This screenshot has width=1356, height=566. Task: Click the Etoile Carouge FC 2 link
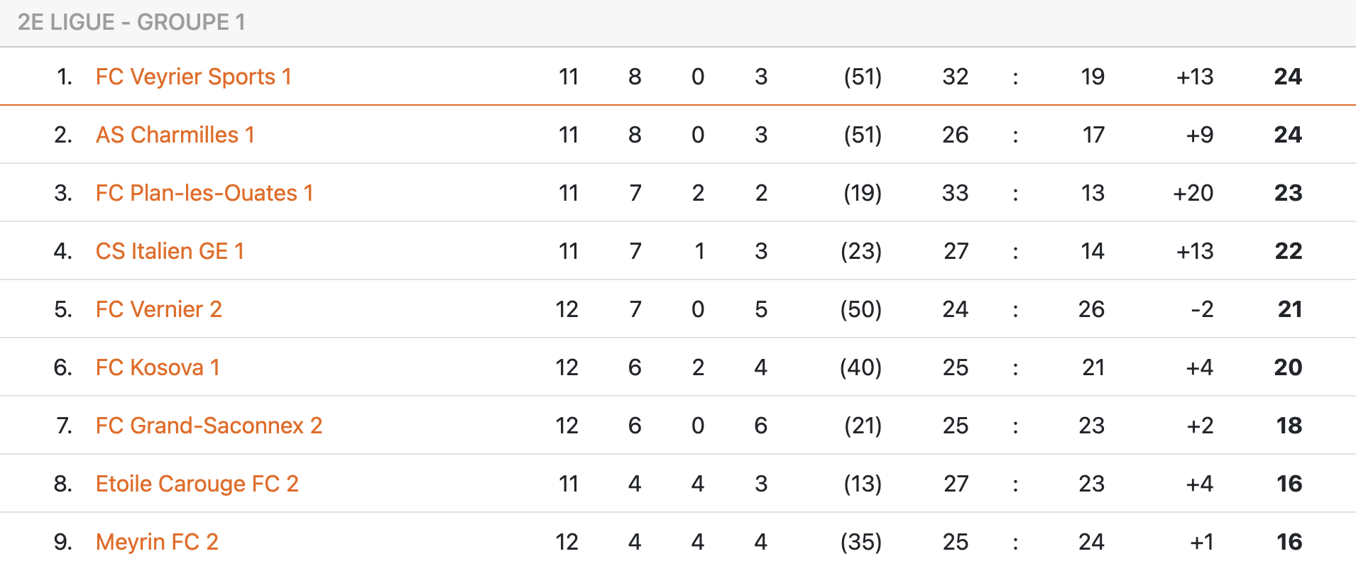tap(197, 484)
